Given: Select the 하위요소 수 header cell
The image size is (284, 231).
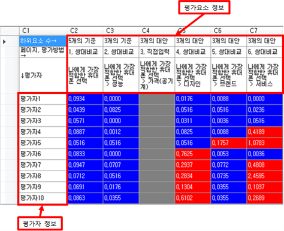Looking at the screenshot, I should pyautogui.click(x=43, y=41).
